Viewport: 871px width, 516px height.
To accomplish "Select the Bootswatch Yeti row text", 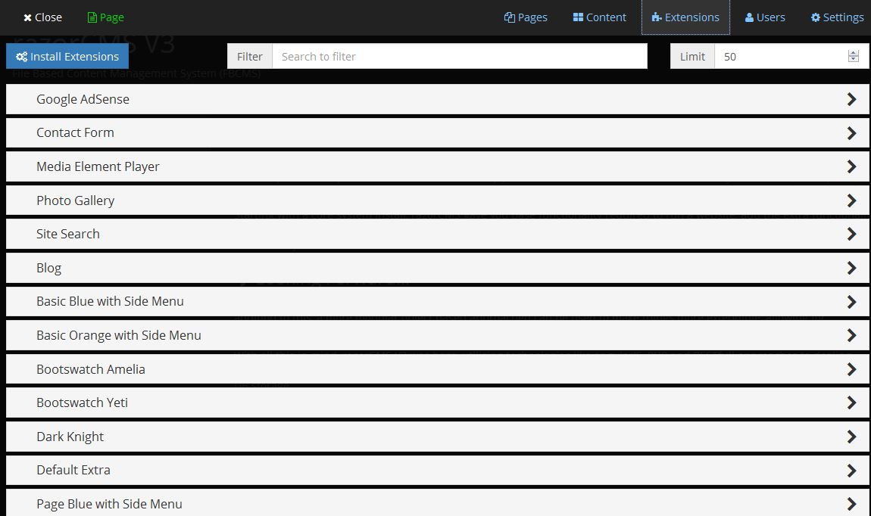I will click(x=83, y=403).
